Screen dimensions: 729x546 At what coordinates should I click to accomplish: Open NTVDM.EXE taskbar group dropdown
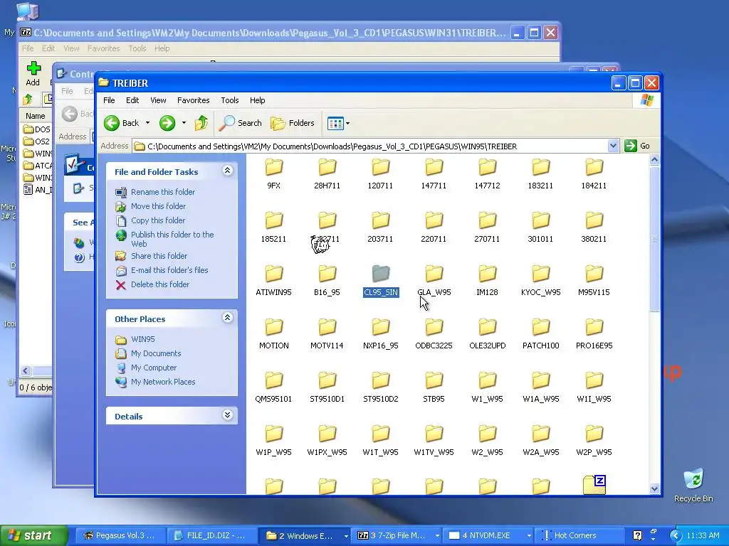529,536
